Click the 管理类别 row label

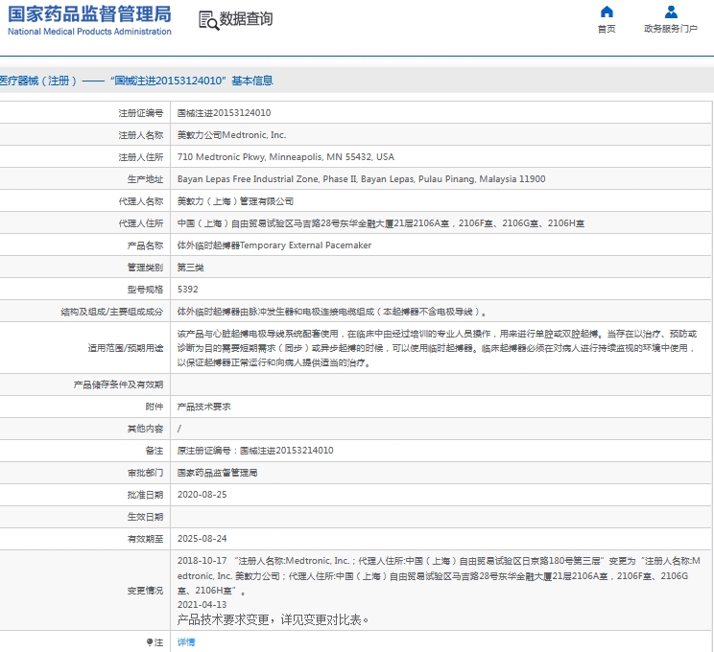pyautogui.click(x=145, y=268)
